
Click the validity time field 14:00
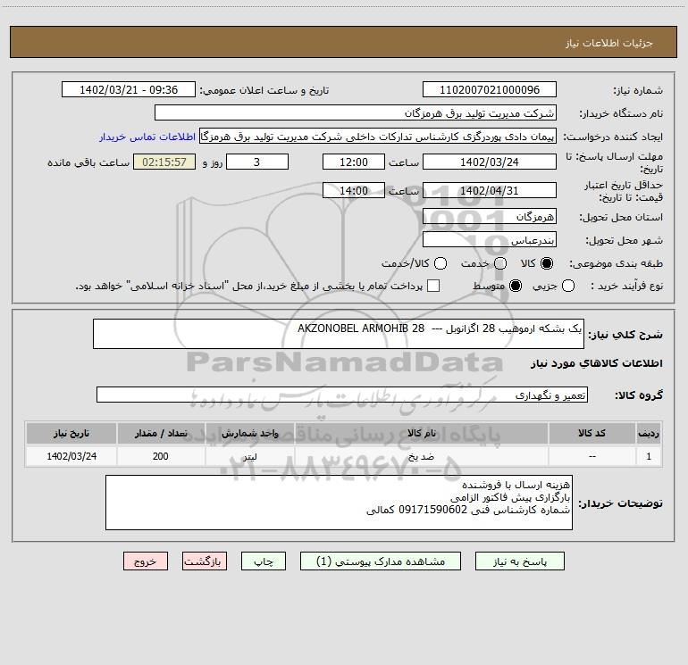pos(354,190)
